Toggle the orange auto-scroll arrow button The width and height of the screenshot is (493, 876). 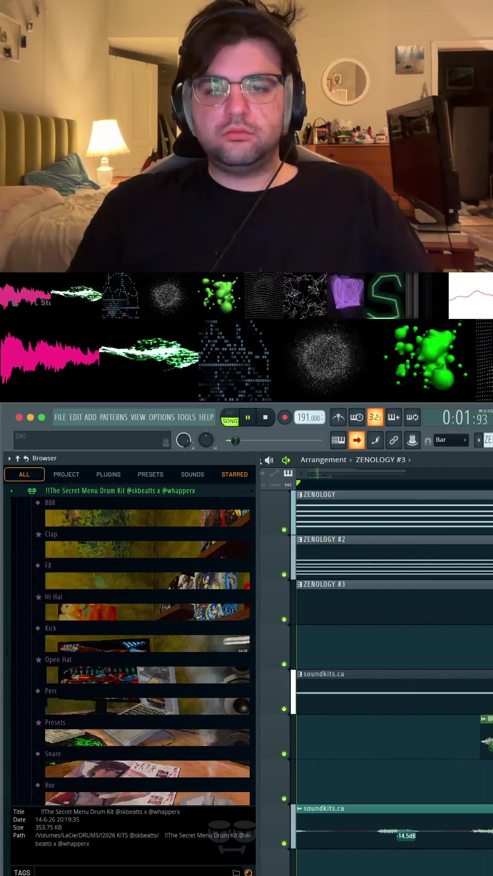357,440
